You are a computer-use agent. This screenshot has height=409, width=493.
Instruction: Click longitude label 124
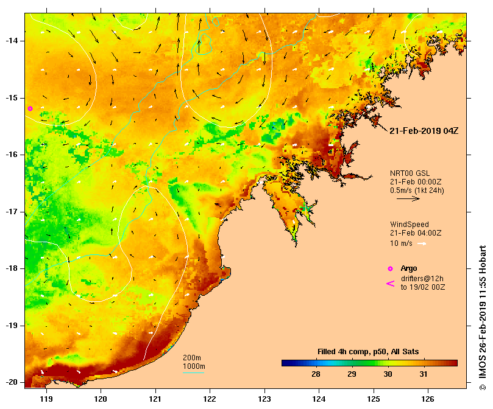[319, 399]
